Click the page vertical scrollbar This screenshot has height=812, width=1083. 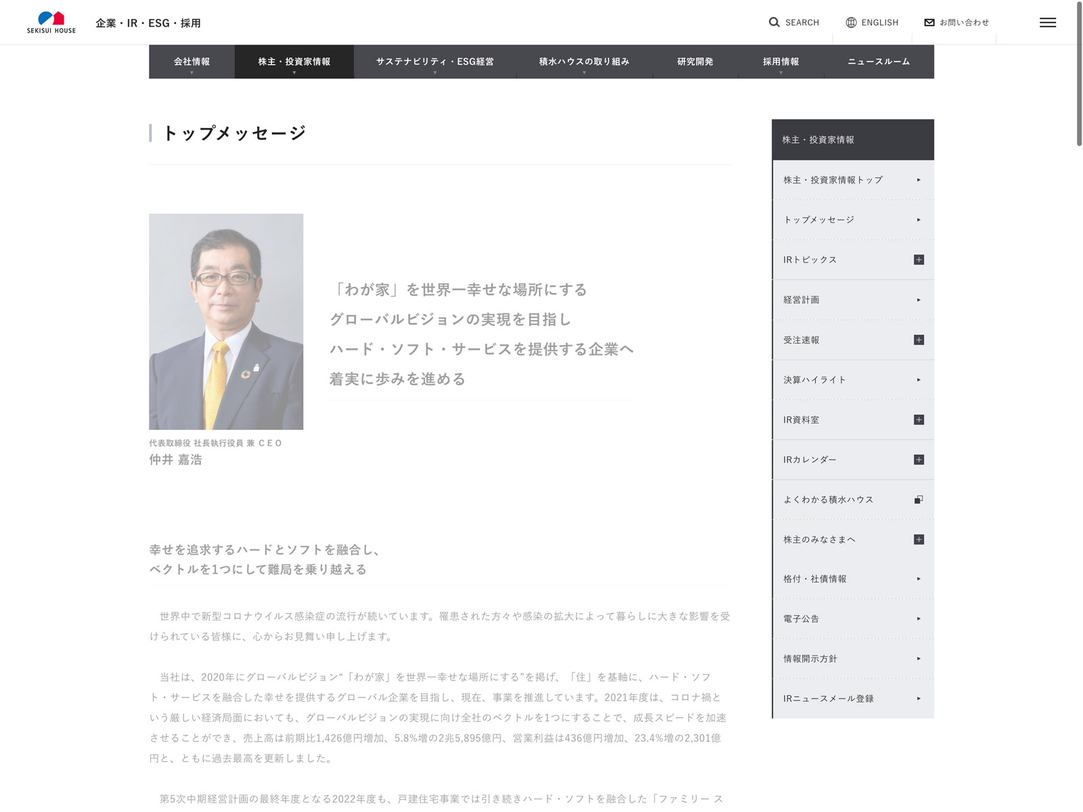pos(1079,74)
